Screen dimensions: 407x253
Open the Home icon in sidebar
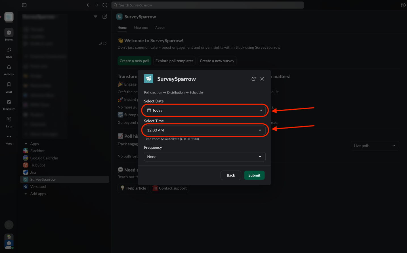pyautogui.click(x=9, y=33)
